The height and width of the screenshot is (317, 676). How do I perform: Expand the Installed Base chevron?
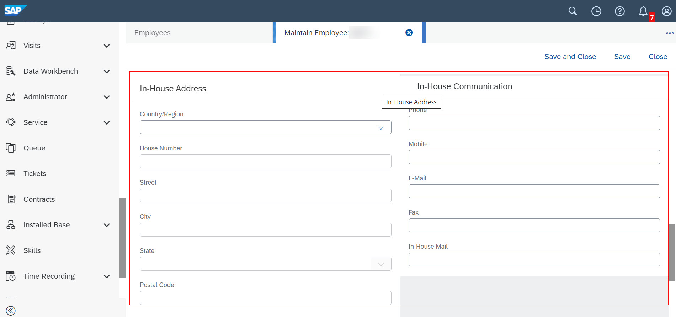pyautogui.click(x=107, y=225)
